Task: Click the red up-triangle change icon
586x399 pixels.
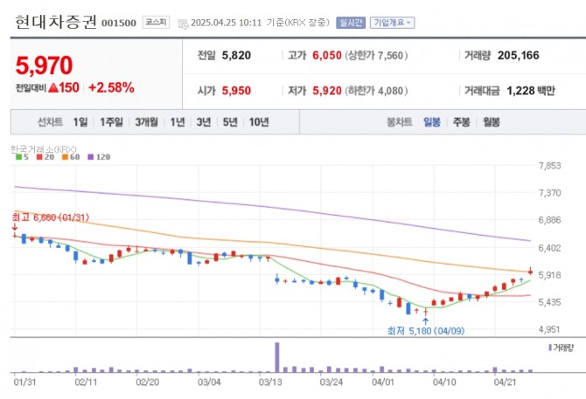Action: coord(53,87)
